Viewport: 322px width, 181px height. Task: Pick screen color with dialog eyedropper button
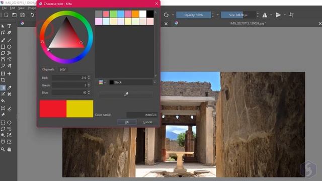pos(126,94)
